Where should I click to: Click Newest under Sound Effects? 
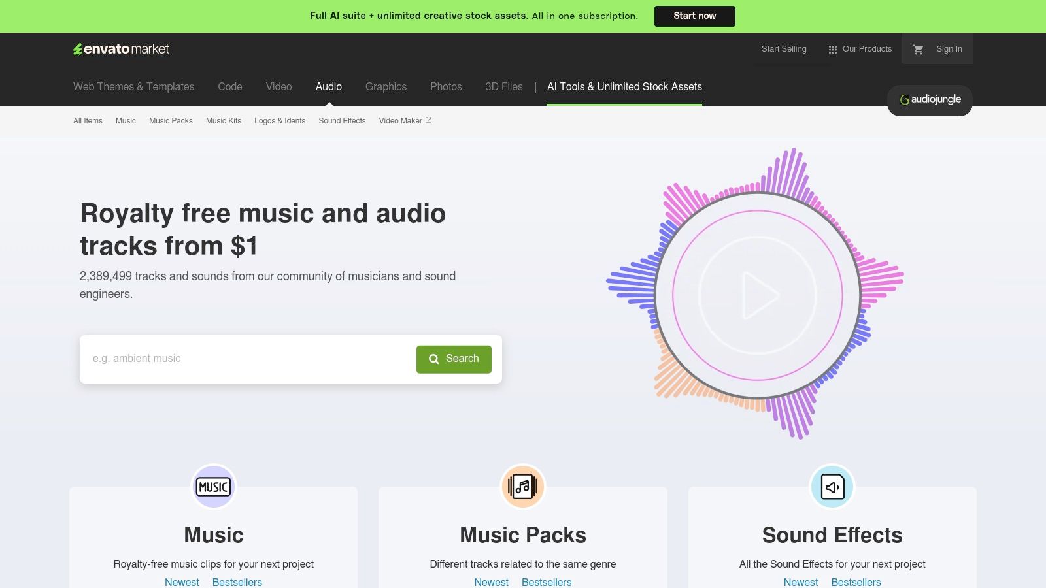pos(801,582)
